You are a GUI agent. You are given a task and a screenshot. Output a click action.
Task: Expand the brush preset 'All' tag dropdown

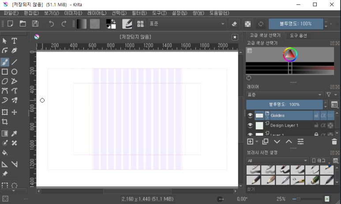(277, 161)
